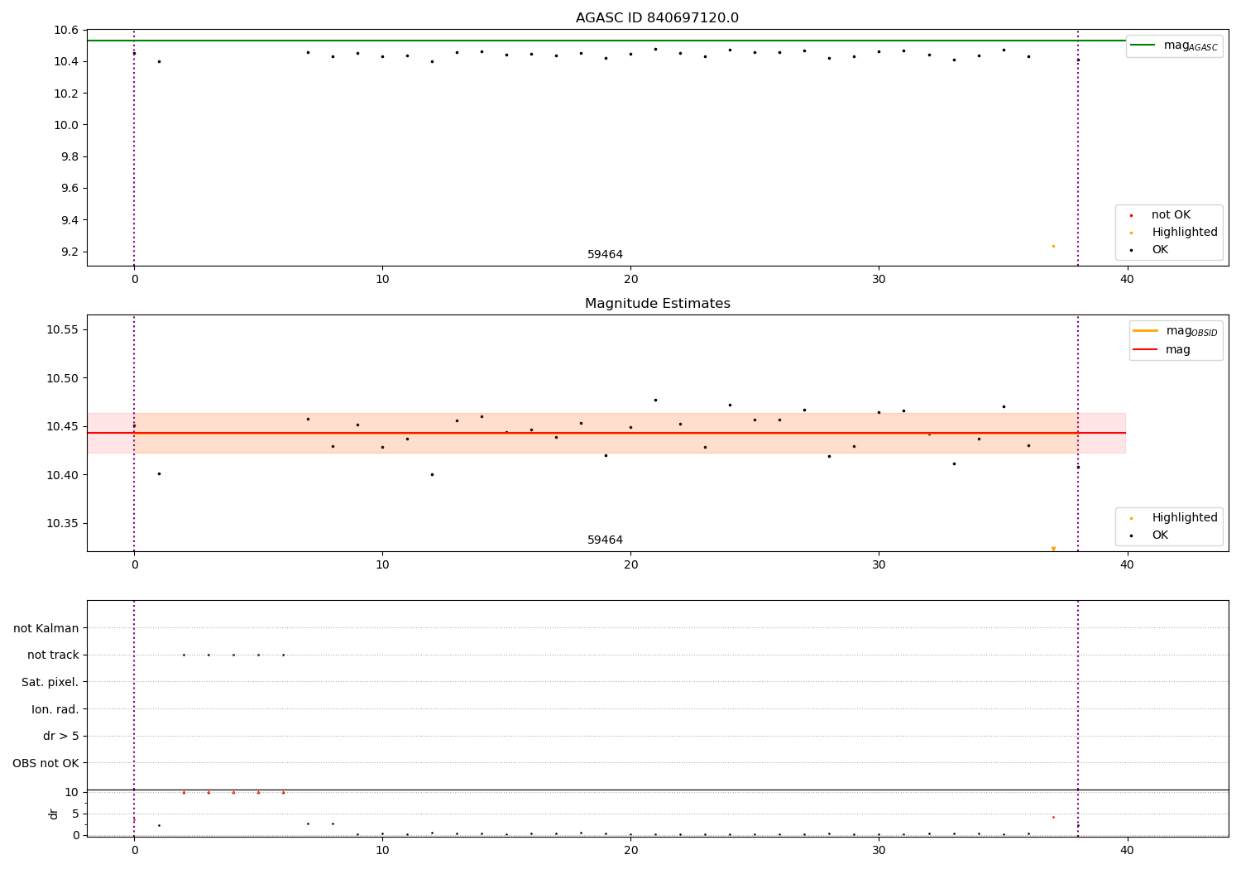Click the orange triangle marker in Magnitude Estimates plot

tap(1053, 549)
